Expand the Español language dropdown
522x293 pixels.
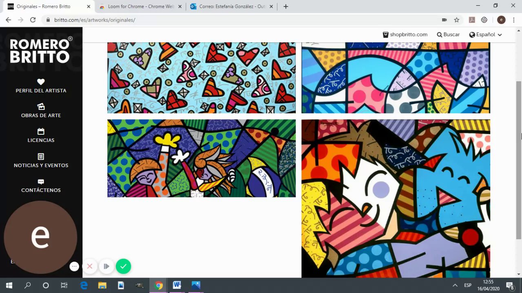[485, 35]
